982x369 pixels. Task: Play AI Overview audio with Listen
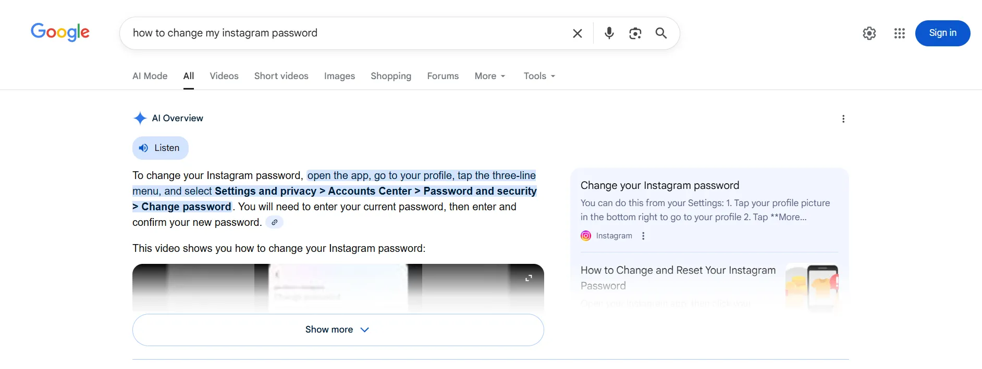tap(160, 148)
